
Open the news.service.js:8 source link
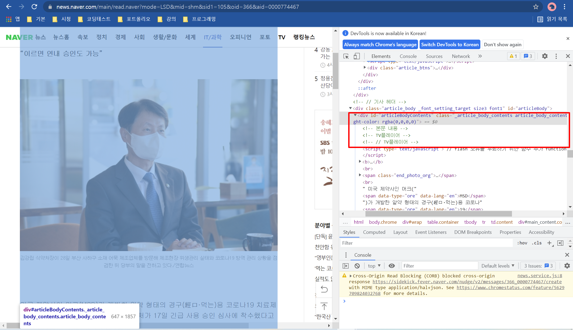point(540,276)
